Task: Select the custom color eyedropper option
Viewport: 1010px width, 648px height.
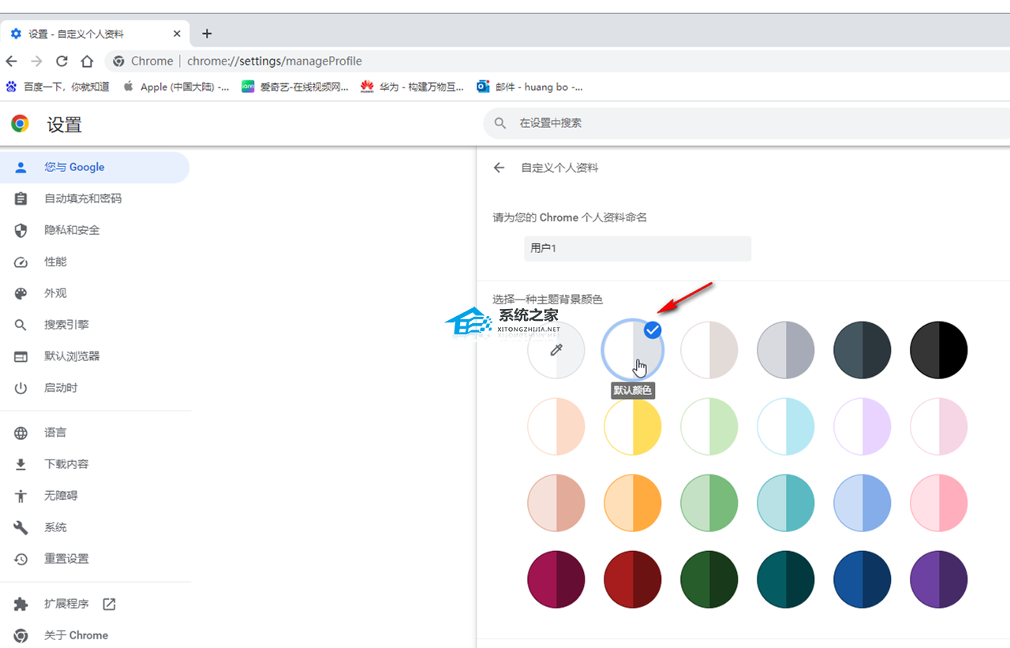Action: [555, 349]
